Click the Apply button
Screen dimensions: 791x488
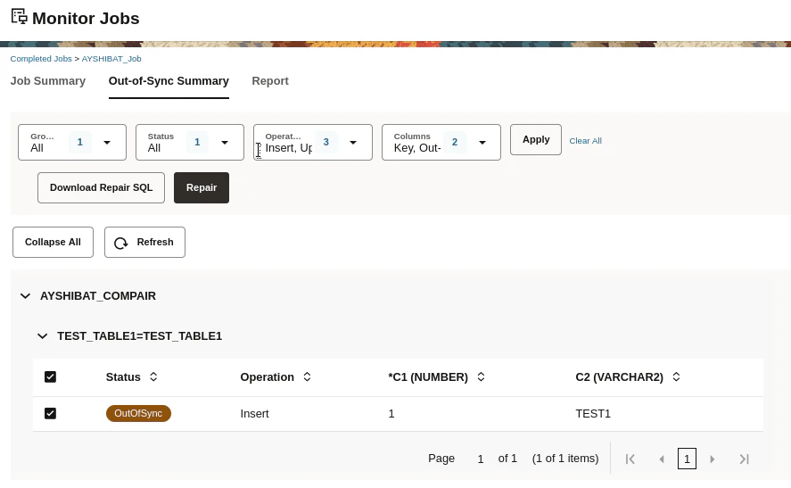[536, 140]
